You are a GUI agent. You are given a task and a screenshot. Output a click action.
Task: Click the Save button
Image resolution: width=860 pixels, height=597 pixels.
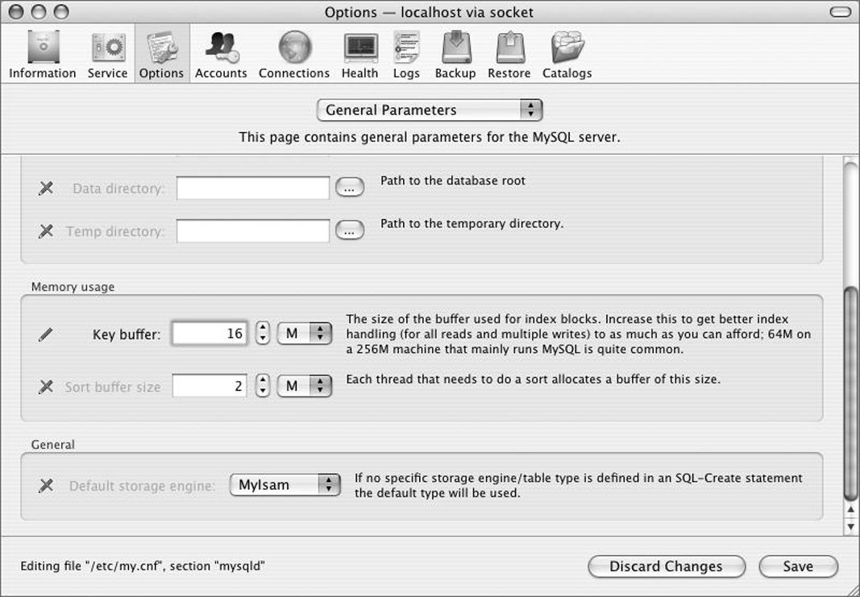coord(798,566)
